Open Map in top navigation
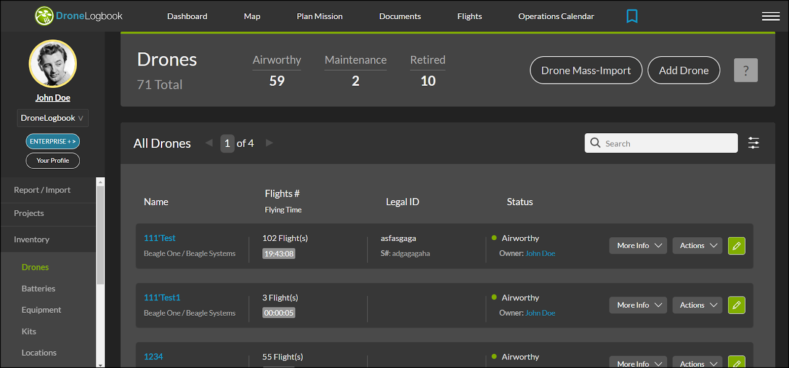789x368 pixels. (252, 16)
